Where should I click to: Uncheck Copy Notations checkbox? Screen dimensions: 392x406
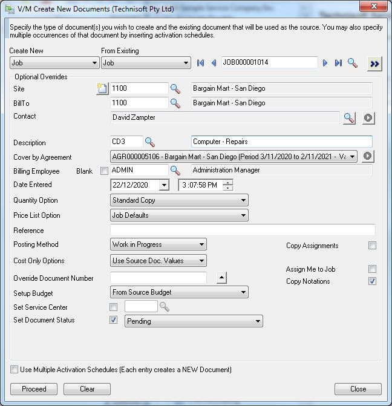point(372,281)
